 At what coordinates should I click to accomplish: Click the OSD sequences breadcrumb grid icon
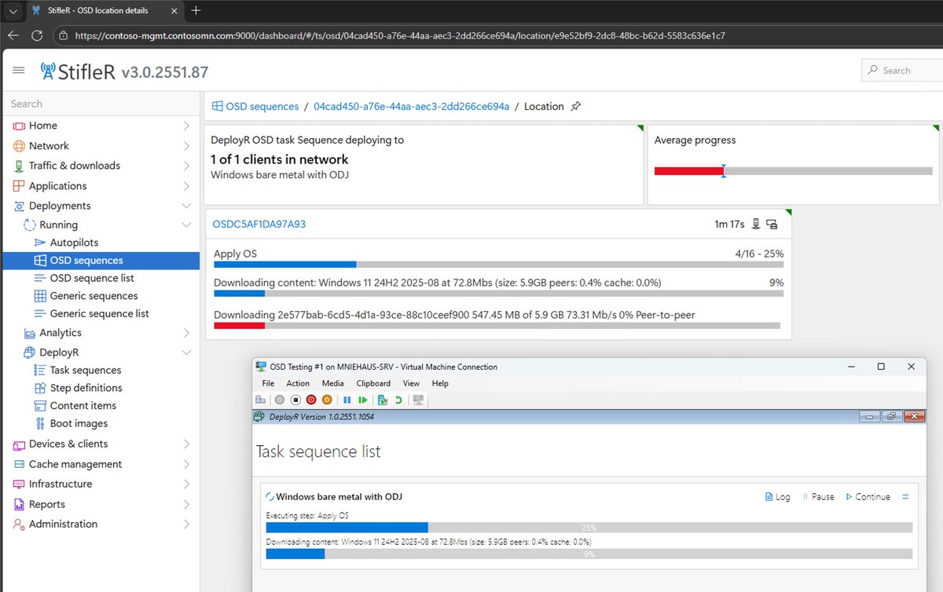pyautogui.click(x=218, y=106)
